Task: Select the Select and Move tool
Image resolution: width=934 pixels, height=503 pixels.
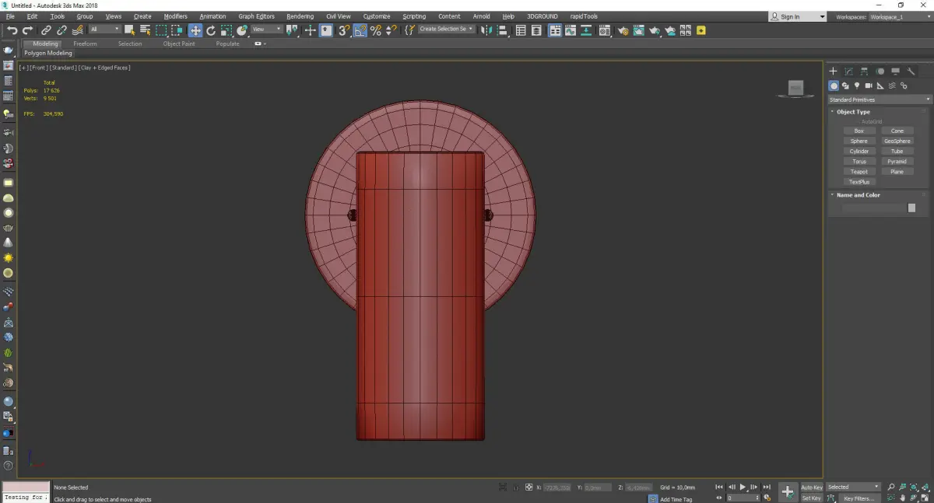Action: pyautogui.click(x=195, y=30)
